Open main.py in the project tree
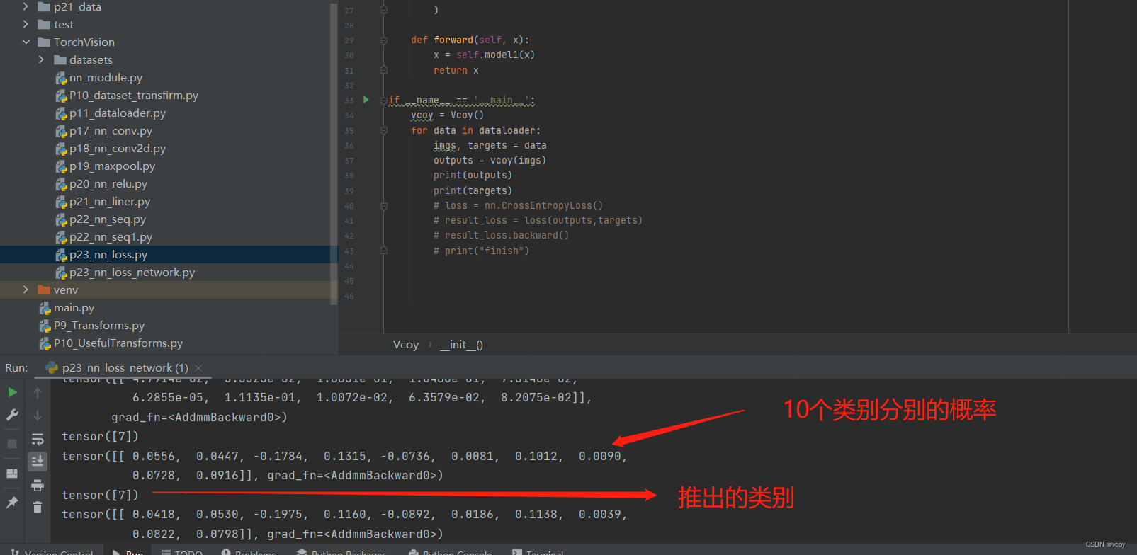This screenshot has width=1137, height=555. point(74,307)
